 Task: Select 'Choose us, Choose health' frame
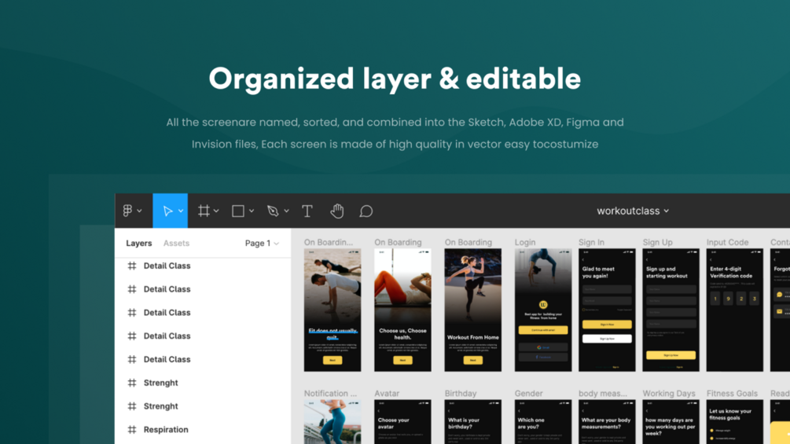pyautogui.click(x=402, y=310)
